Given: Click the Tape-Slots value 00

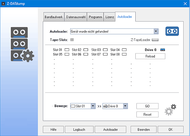Looking at the screenshot, I should pos(72,40).
